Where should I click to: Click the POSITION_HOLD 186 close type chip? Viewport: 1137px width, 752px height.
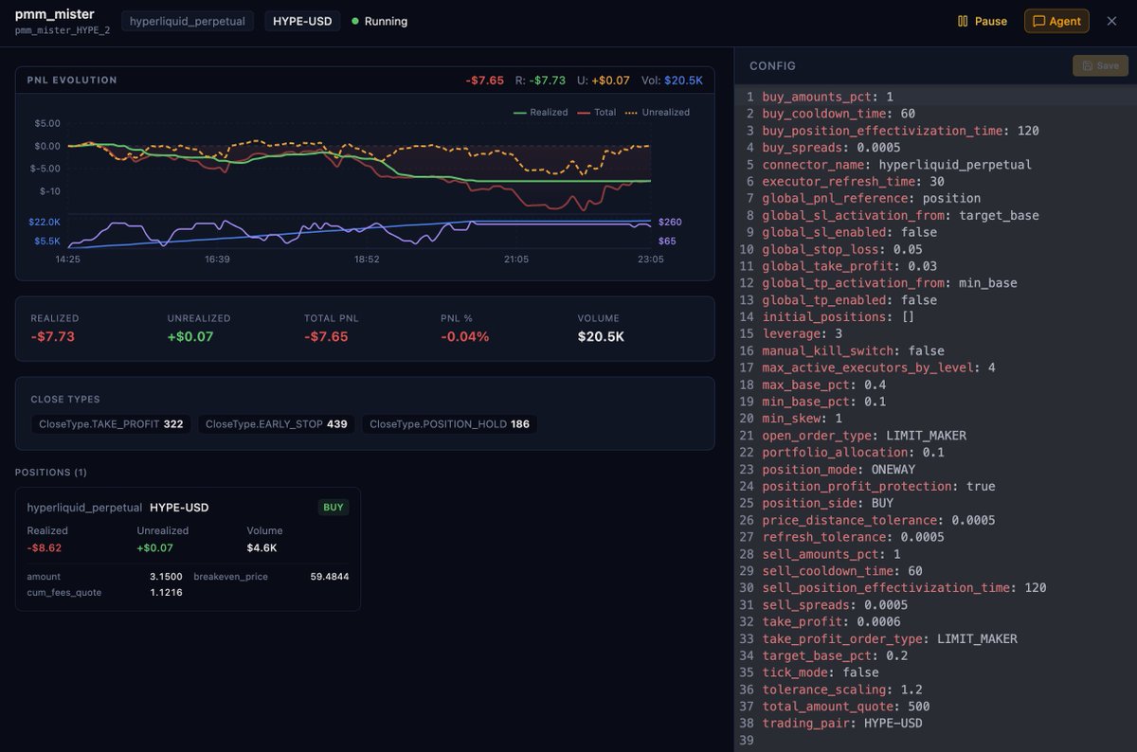click(x=449, y=424)
